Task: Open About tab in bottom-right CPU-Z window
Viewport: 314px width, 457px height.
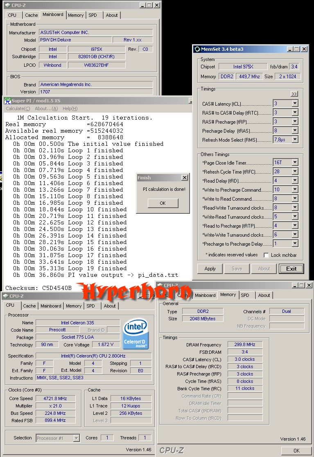Action: (x=264, y=295)
